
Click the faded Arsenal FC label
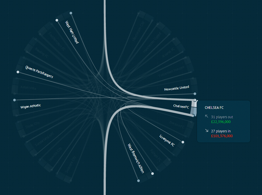[x=168, y=52]
